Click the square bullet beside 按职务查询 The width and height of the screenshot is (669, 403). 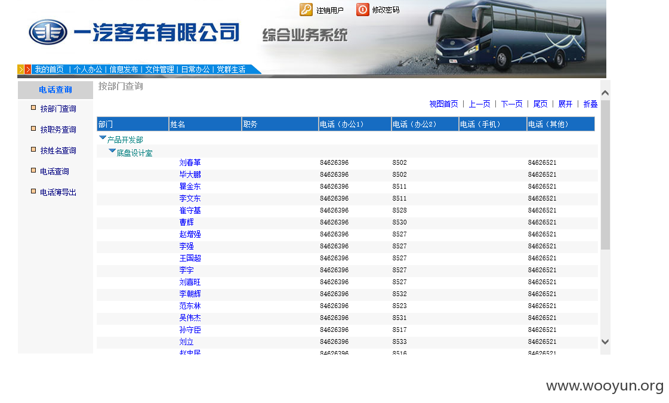tap(33, 128)
